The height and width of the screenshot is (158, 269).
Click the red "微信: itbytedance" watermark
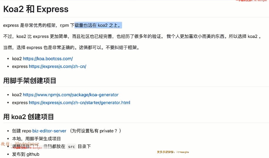click(20, 144)
